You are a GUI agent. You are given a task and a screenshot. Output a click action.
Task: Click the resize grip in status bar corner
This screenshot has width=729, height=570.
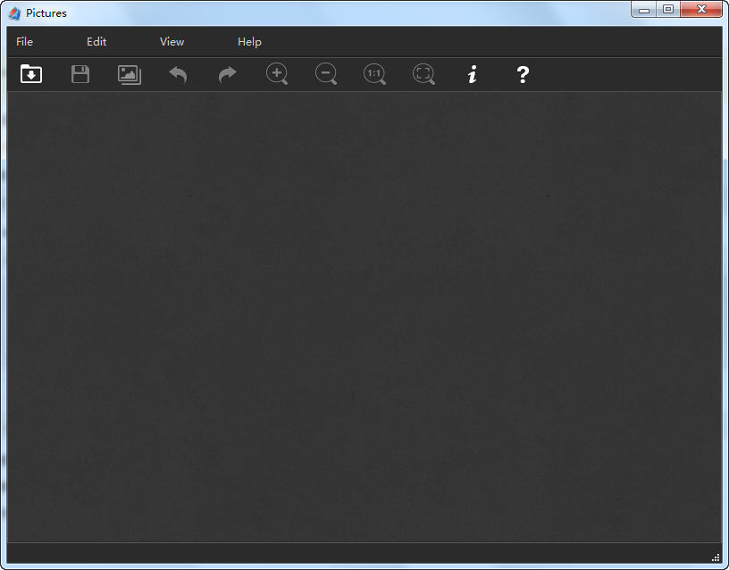tap(716, 557)
